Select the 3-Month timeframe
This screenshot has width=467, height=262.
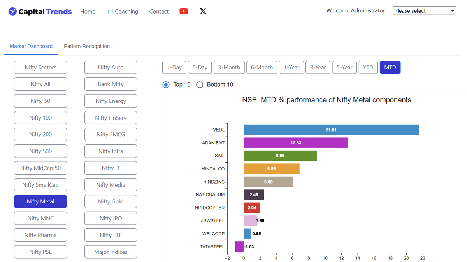pyautogui.click(x=229, y=68)
